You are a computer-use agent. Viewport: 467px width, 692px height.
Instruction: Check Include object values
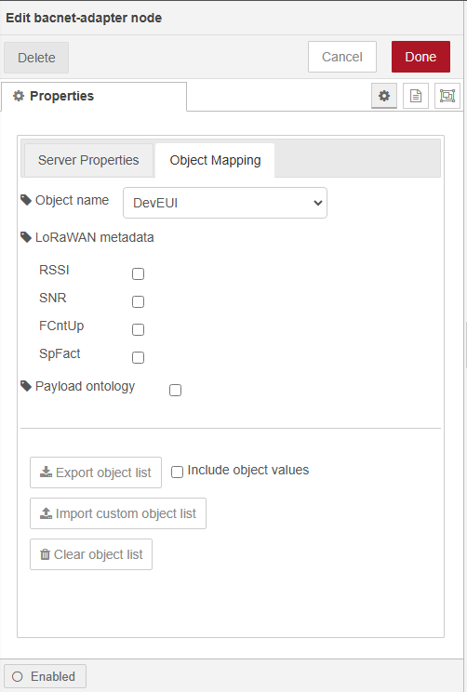pyautogui.click(x=177, y=472)
